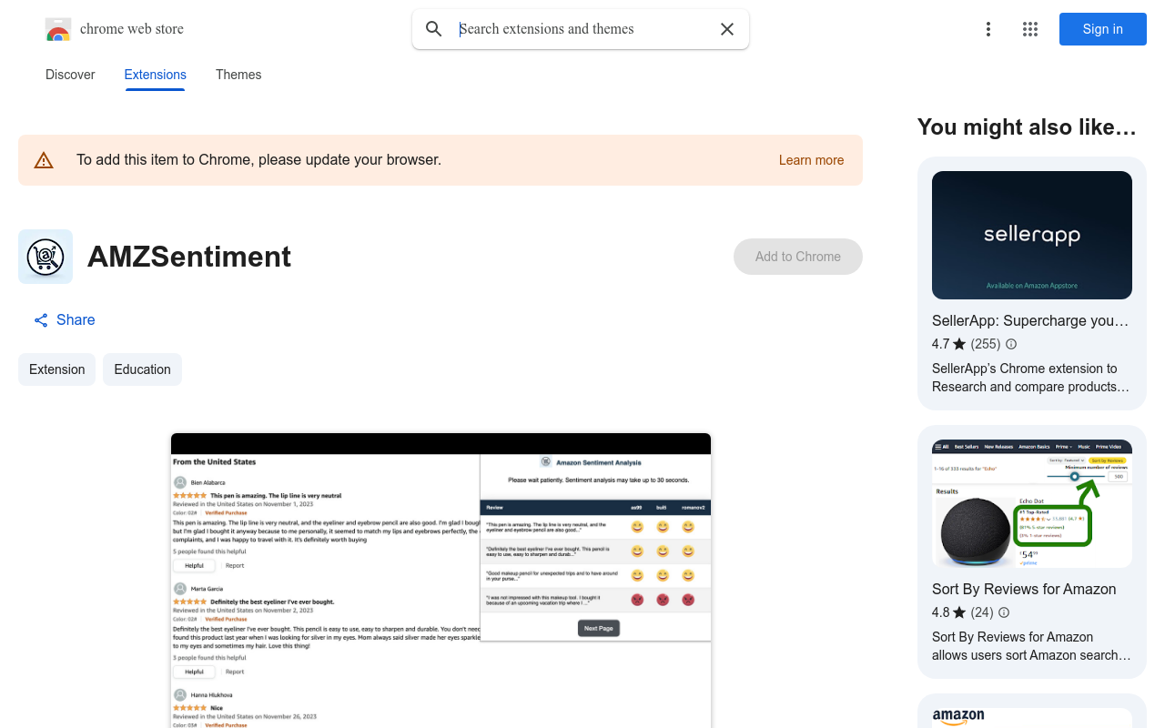Viewport: 1165px width, 728px height.
Task: Click the search magnifier icon
Action: click(x=434, y=29)
